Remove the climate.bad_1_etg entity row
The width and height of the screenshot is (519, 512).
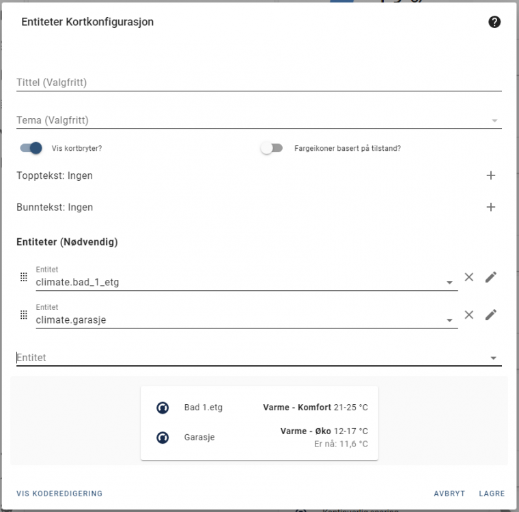click(469, 277)
